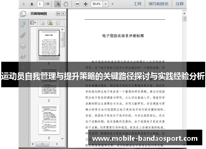This screenshot has width=206, height=149.
Task: Open the Layers navigation panel
Action: (23, 46)
